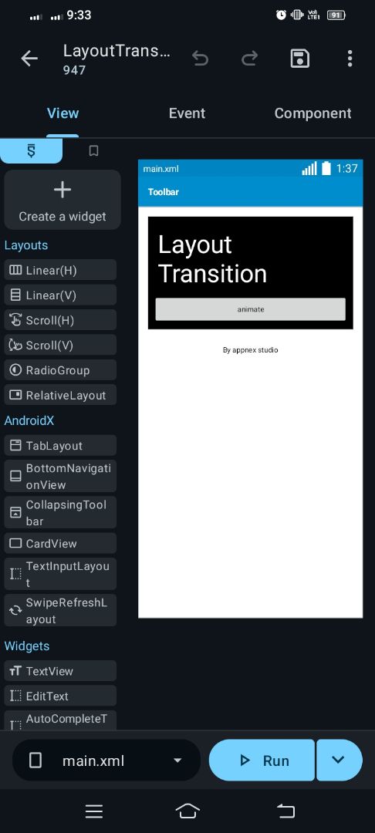Pick the CardView widget
The image size is (375, 833).
click(60, 544)
